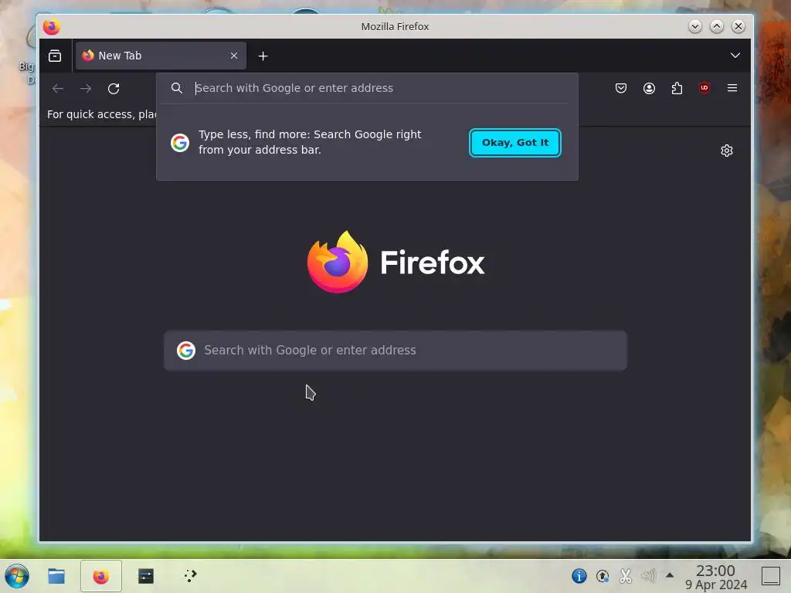The width and height of the screenshot is (791, 593).
Task: Open the updates tray icon
Action: pyautogui.click(x=603, y=575)
